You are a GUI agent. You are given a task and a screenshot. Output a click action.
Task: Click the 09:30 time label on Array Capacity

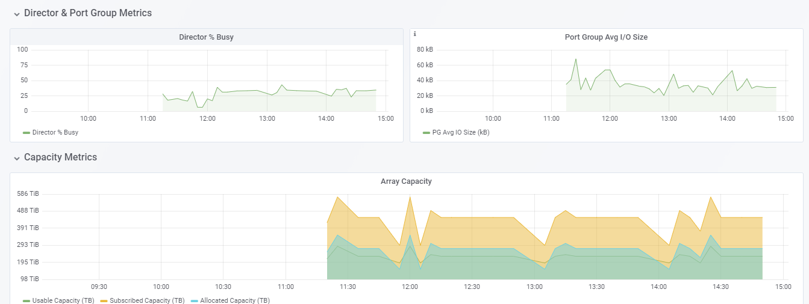point(99,287)
